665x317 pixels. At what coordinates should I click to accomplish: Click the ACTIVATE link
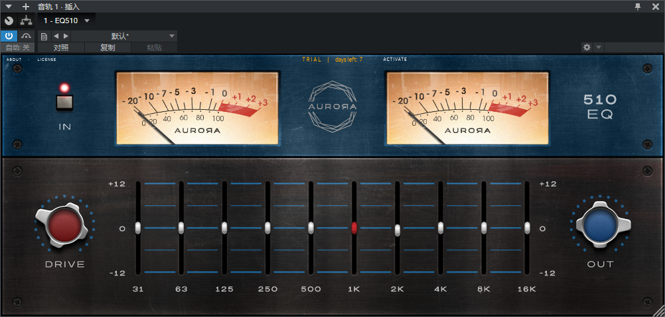click(396, 59)
